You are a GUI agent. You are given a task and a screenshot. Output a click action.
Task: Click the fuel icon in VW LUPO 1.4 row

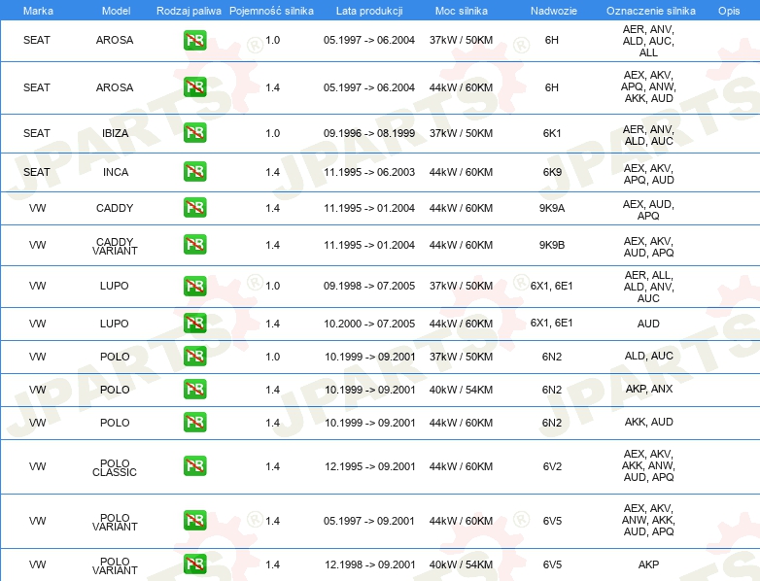click(x=194, y=323)
